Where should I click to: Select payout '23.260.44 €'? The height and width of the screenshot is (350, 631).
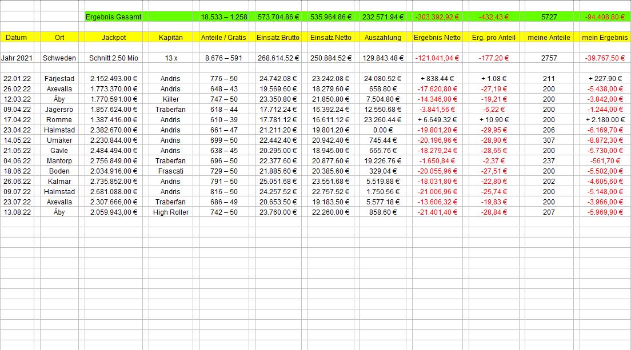pyautogui.click(x=383, y=120)
